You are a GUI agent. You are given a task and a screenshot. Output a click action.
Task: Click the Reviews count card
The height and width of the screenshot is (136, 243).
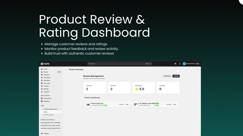tap(119, 88)
